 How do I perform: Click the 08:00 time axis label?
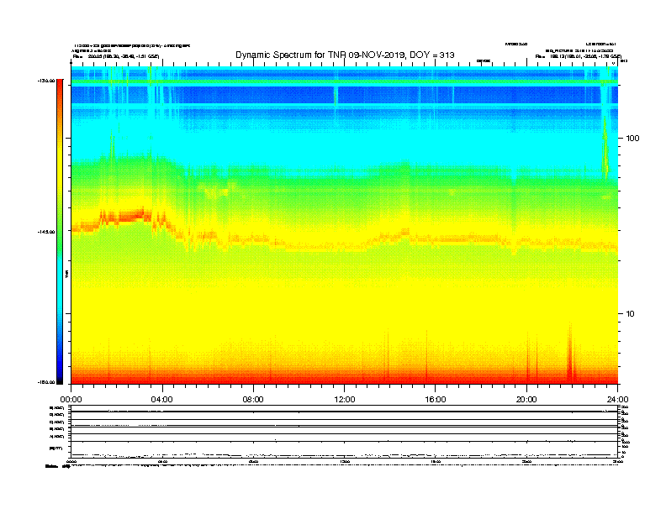pyautogui.click(x=253, y=399)
